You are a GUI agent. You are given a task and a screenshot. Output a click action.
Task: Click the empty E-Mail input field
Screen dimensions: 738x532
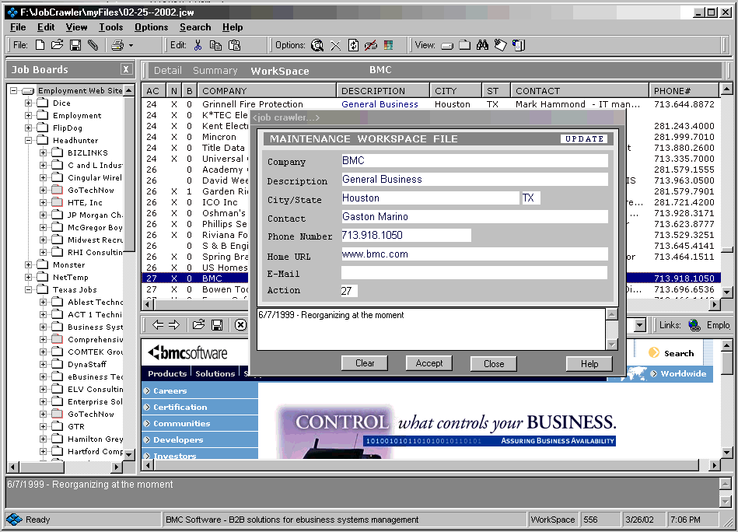pyautogui.click(x=474, y=272)
